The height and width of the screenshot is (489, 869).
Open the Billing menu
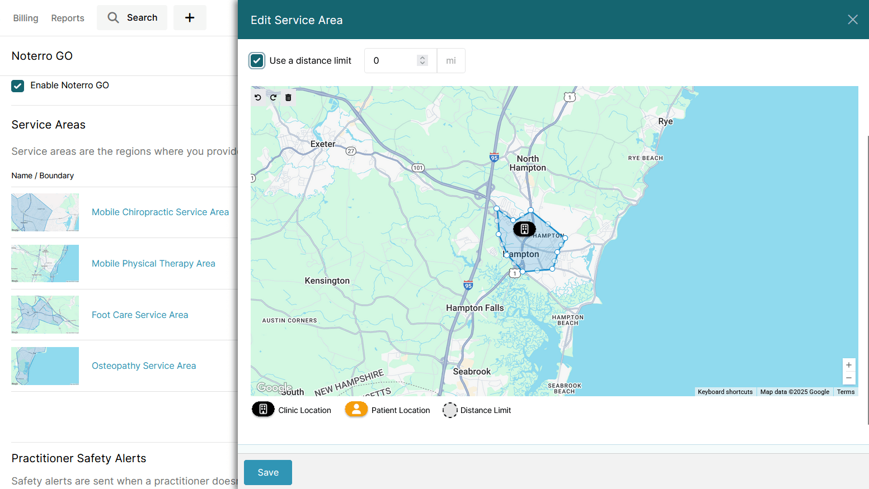click(x=26, y=18)
